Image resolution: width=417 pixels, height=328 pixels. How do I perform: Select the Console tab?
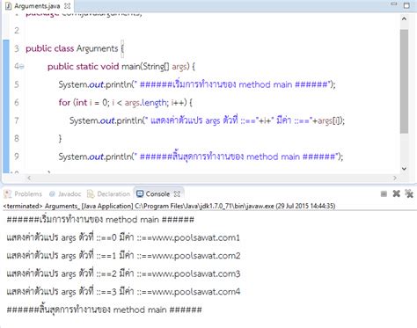pos(157,194)
